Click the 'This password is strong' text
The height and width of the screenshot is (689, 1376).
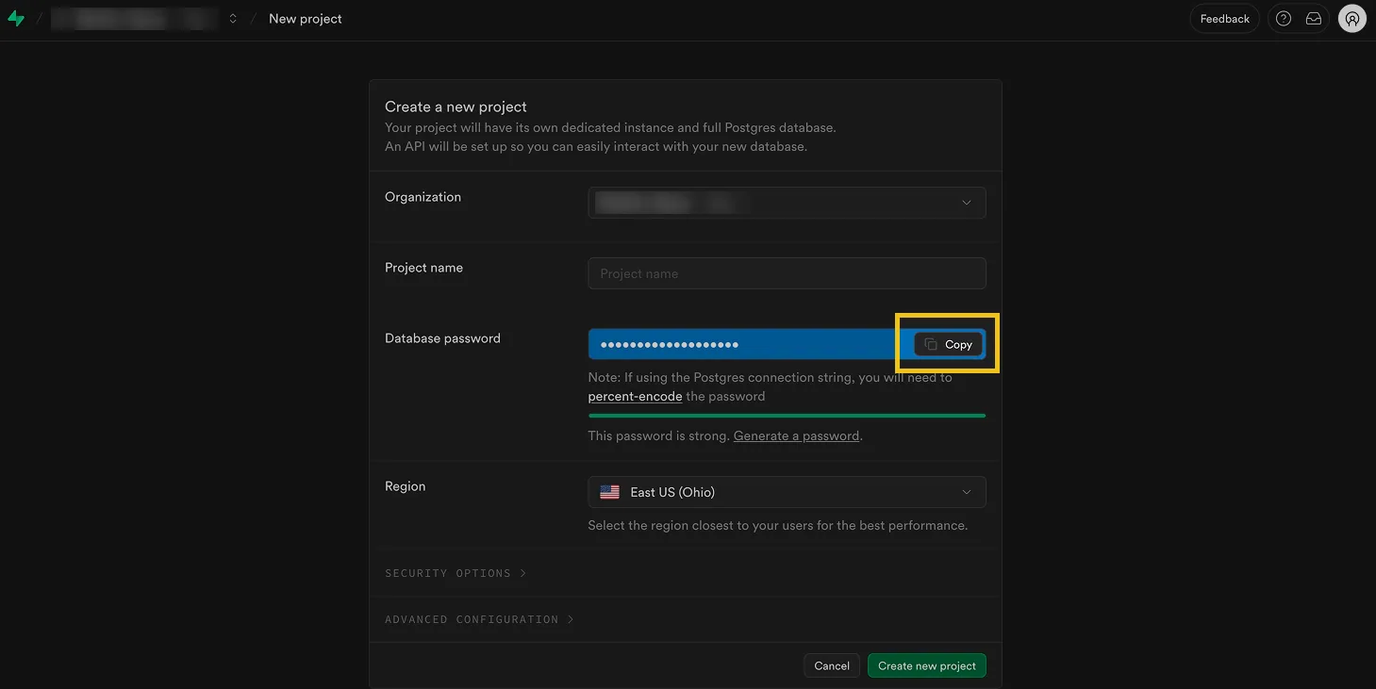(658, 436)
